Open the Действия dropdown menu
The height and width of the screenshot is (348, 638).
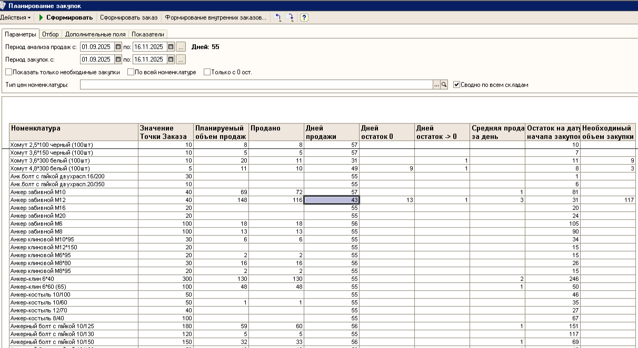(15, 17)
